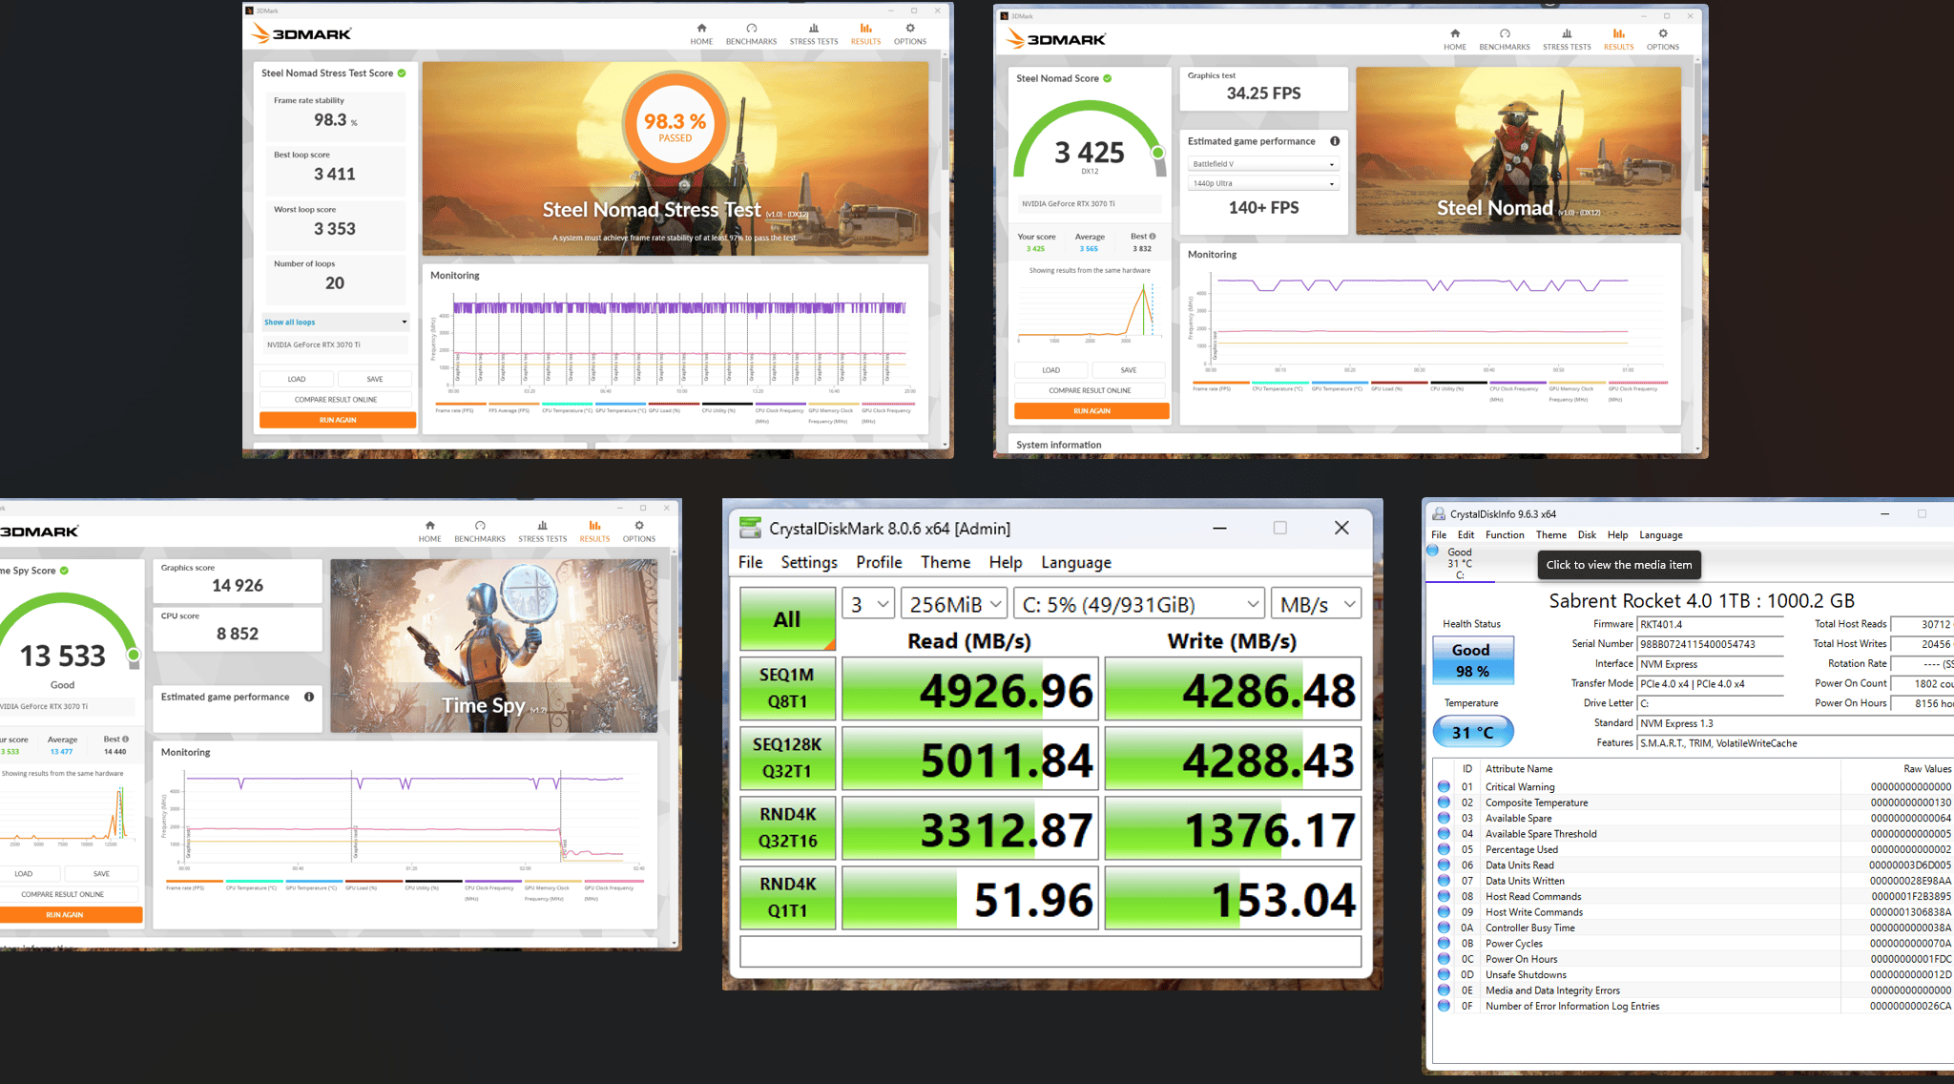Click the Firmware field showing RKT401.4
The height and width of the screenshot is (1084, 1954).
tap(1710, 625)
